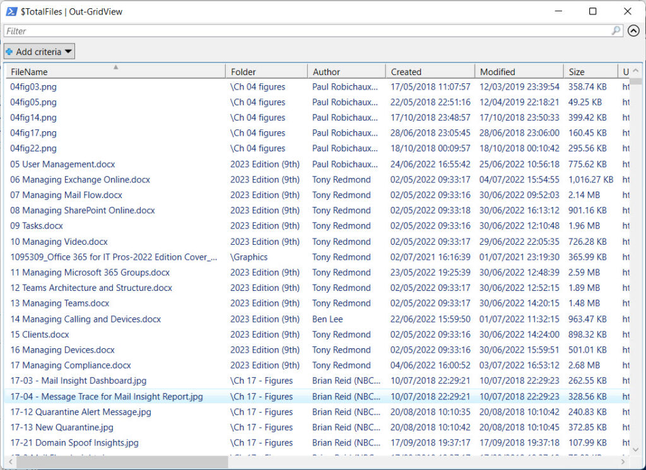
Task: Select 07 Managing Mail Flow.docx
Action: click(66, 195)
